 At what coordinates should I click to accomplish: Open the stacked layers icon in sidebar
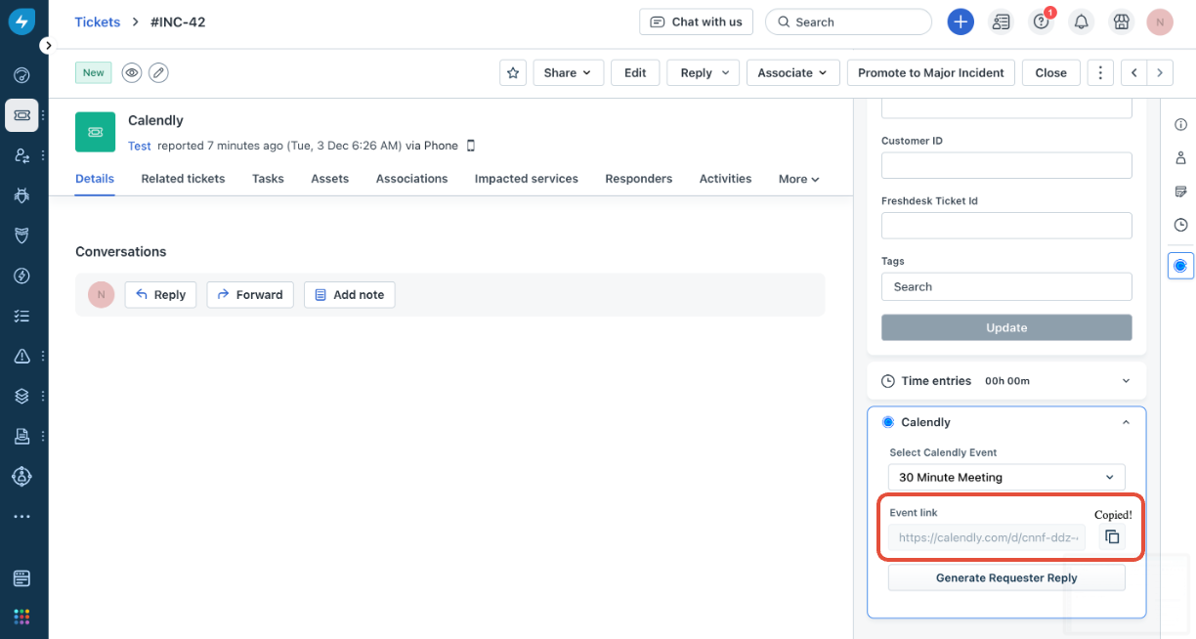coord(21,396)
